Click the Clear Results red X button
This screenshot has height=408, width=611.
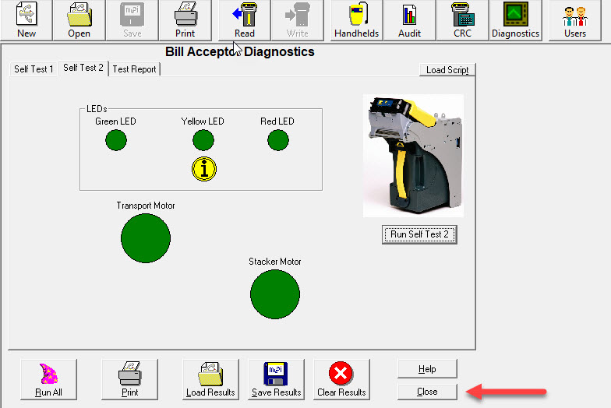(341, 379)
